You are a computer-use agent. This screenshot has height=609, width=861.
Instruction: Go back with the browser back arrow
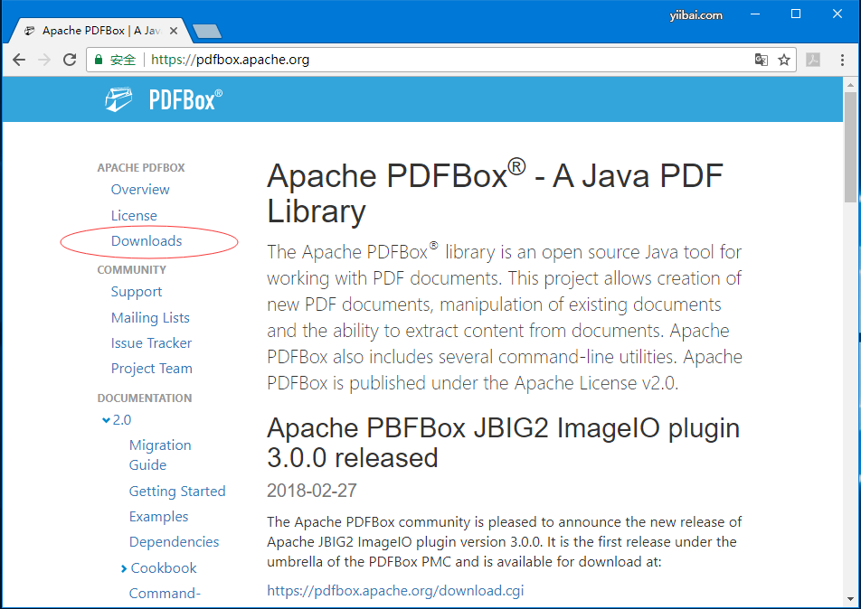[x=19, y=60]
